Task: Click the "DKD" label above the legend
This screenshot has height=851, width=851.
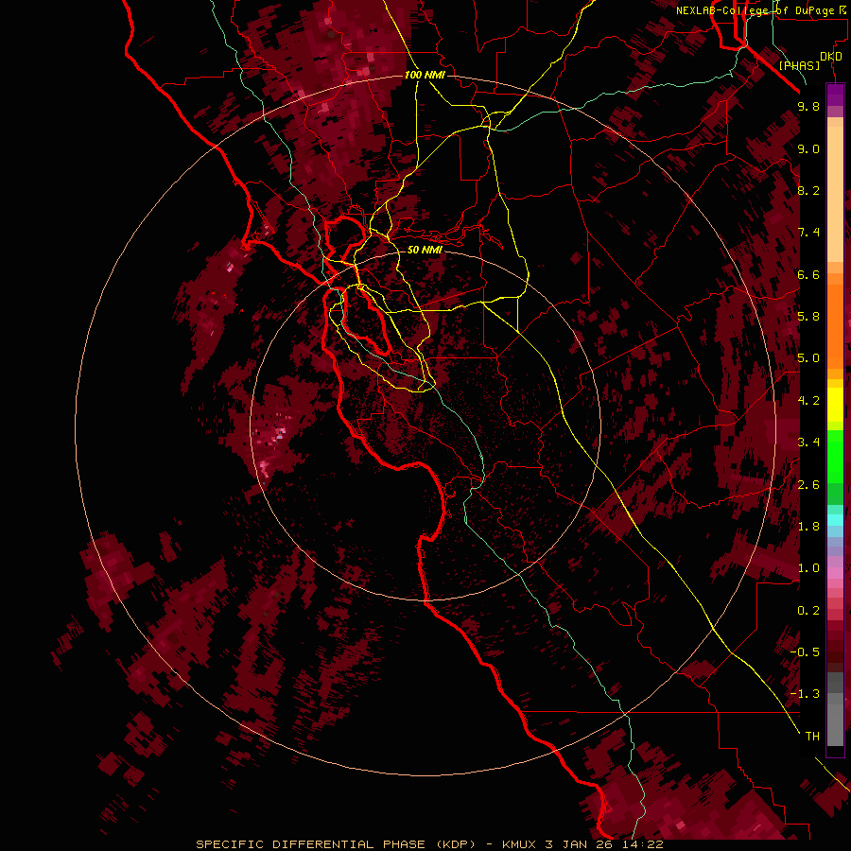Action: 831,57
